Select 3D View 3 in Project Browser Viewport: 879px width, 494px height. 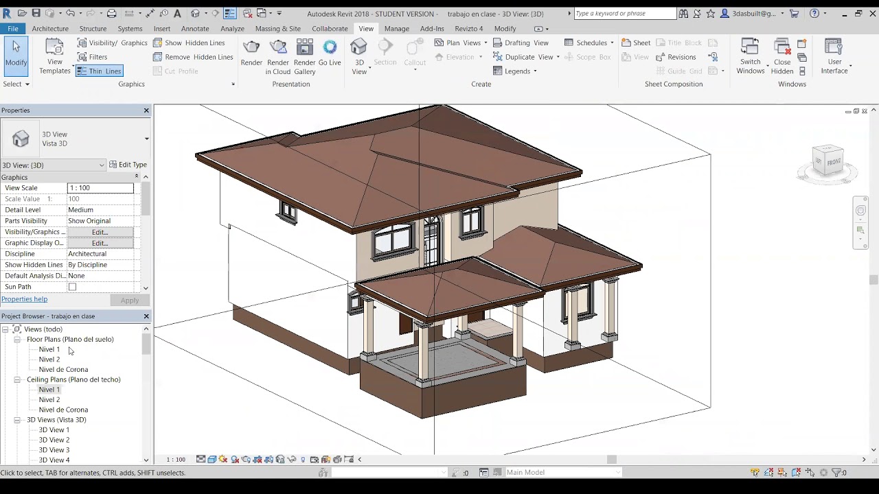coord(54,450)
